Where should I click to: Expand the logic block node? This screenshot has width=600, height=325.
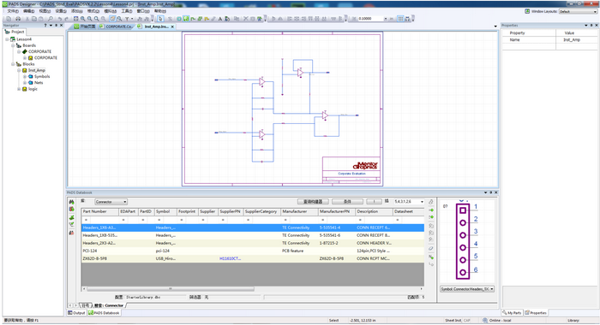pyautogui.click(x=19, y=89)
